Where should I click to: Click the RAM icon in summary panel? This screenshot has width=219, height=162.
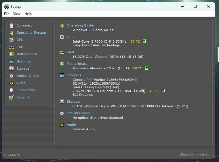pos(62,52)
